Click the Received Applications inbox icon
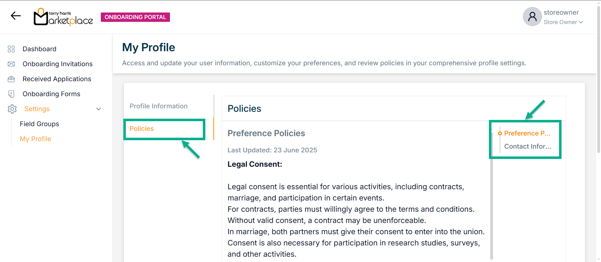This screenshot has height=262, width=601. pos(11,79)
